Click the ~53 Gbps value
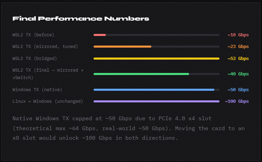Screen dimensions: 262x162 click(238, 59)
